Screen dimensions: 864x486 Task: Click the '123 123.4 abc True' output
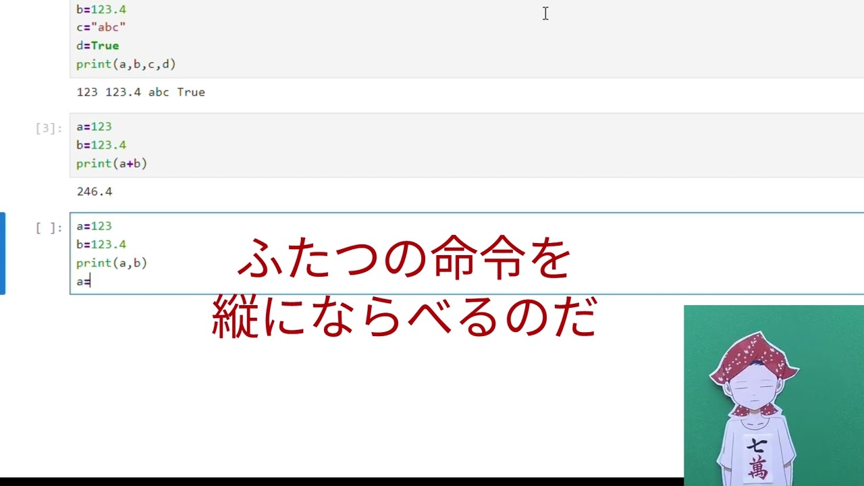[x=140, y=92]
